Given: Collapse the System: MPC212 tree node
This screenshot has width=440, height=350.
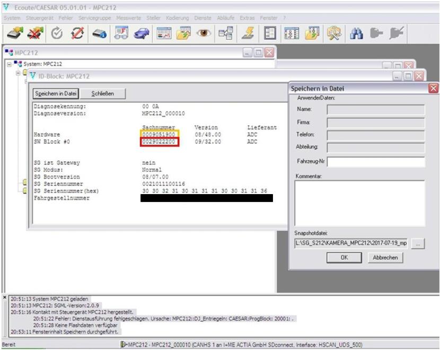Looking at the screenshot, I should point(9,65).
